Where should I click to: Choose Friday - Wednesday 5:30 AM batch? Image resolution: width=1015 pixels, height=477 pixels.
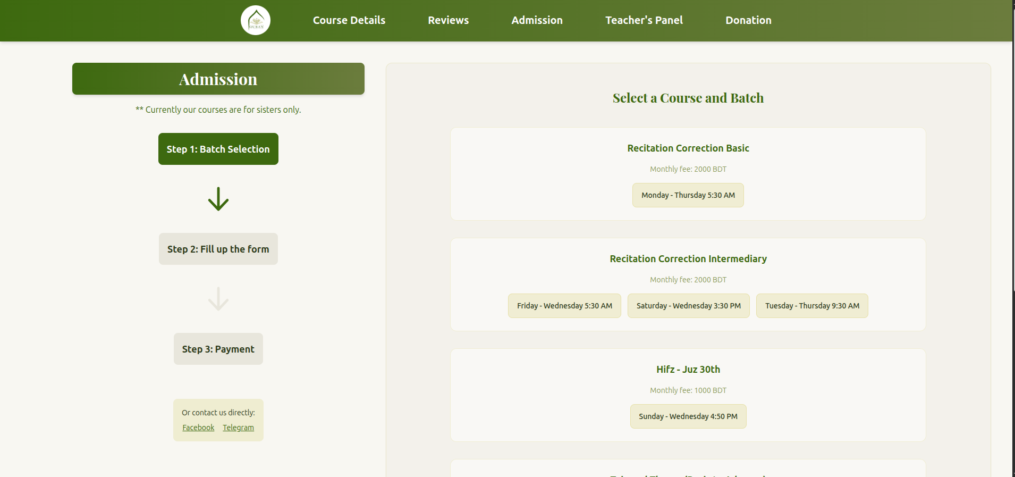click(564, 306)
